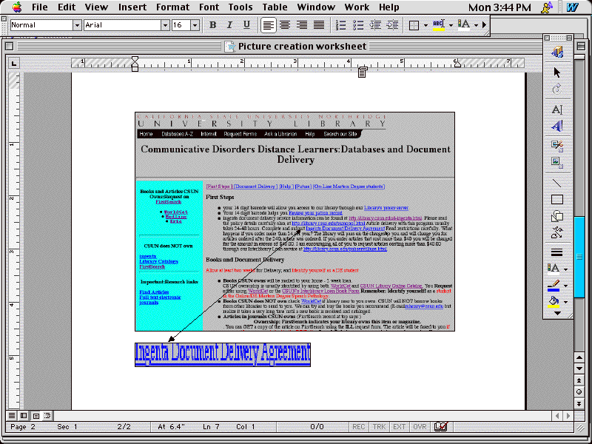Screen dimensions: 592x444
Task: Click the Bullets list icon
Action: 358,25
